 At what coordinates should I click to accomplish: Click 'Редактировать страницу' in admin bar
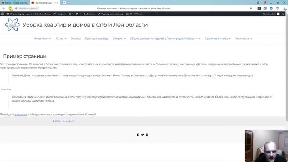pos(111,14)
